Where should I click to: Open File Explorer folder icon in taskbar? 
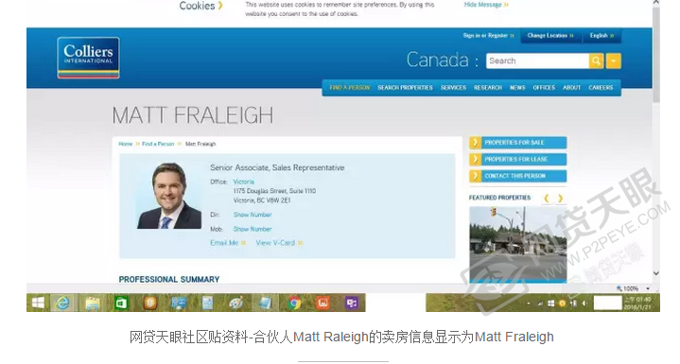pyautogui.click(x=93, y=303)
